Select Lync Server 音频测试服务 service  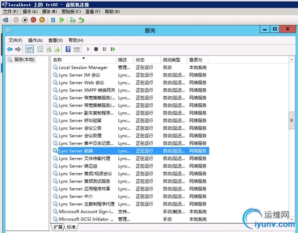pos(130,181)
